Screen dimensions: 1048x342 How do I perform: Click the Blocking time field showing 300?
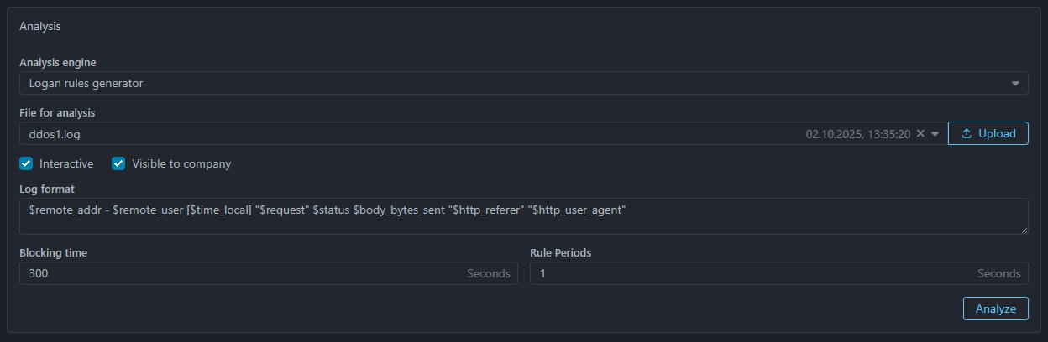[235, 273]
